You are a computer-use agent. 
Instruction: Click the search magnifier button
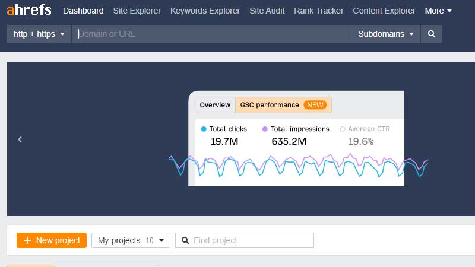tap(432, 34)
